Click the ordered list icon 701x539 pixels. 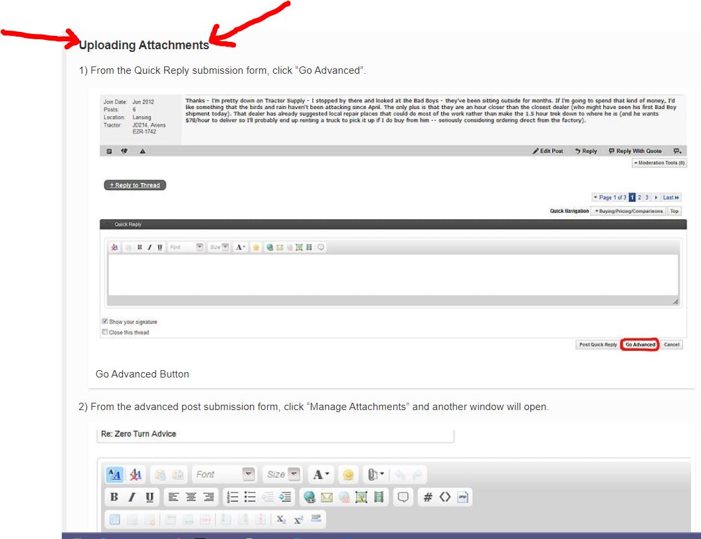click(233, 497)
